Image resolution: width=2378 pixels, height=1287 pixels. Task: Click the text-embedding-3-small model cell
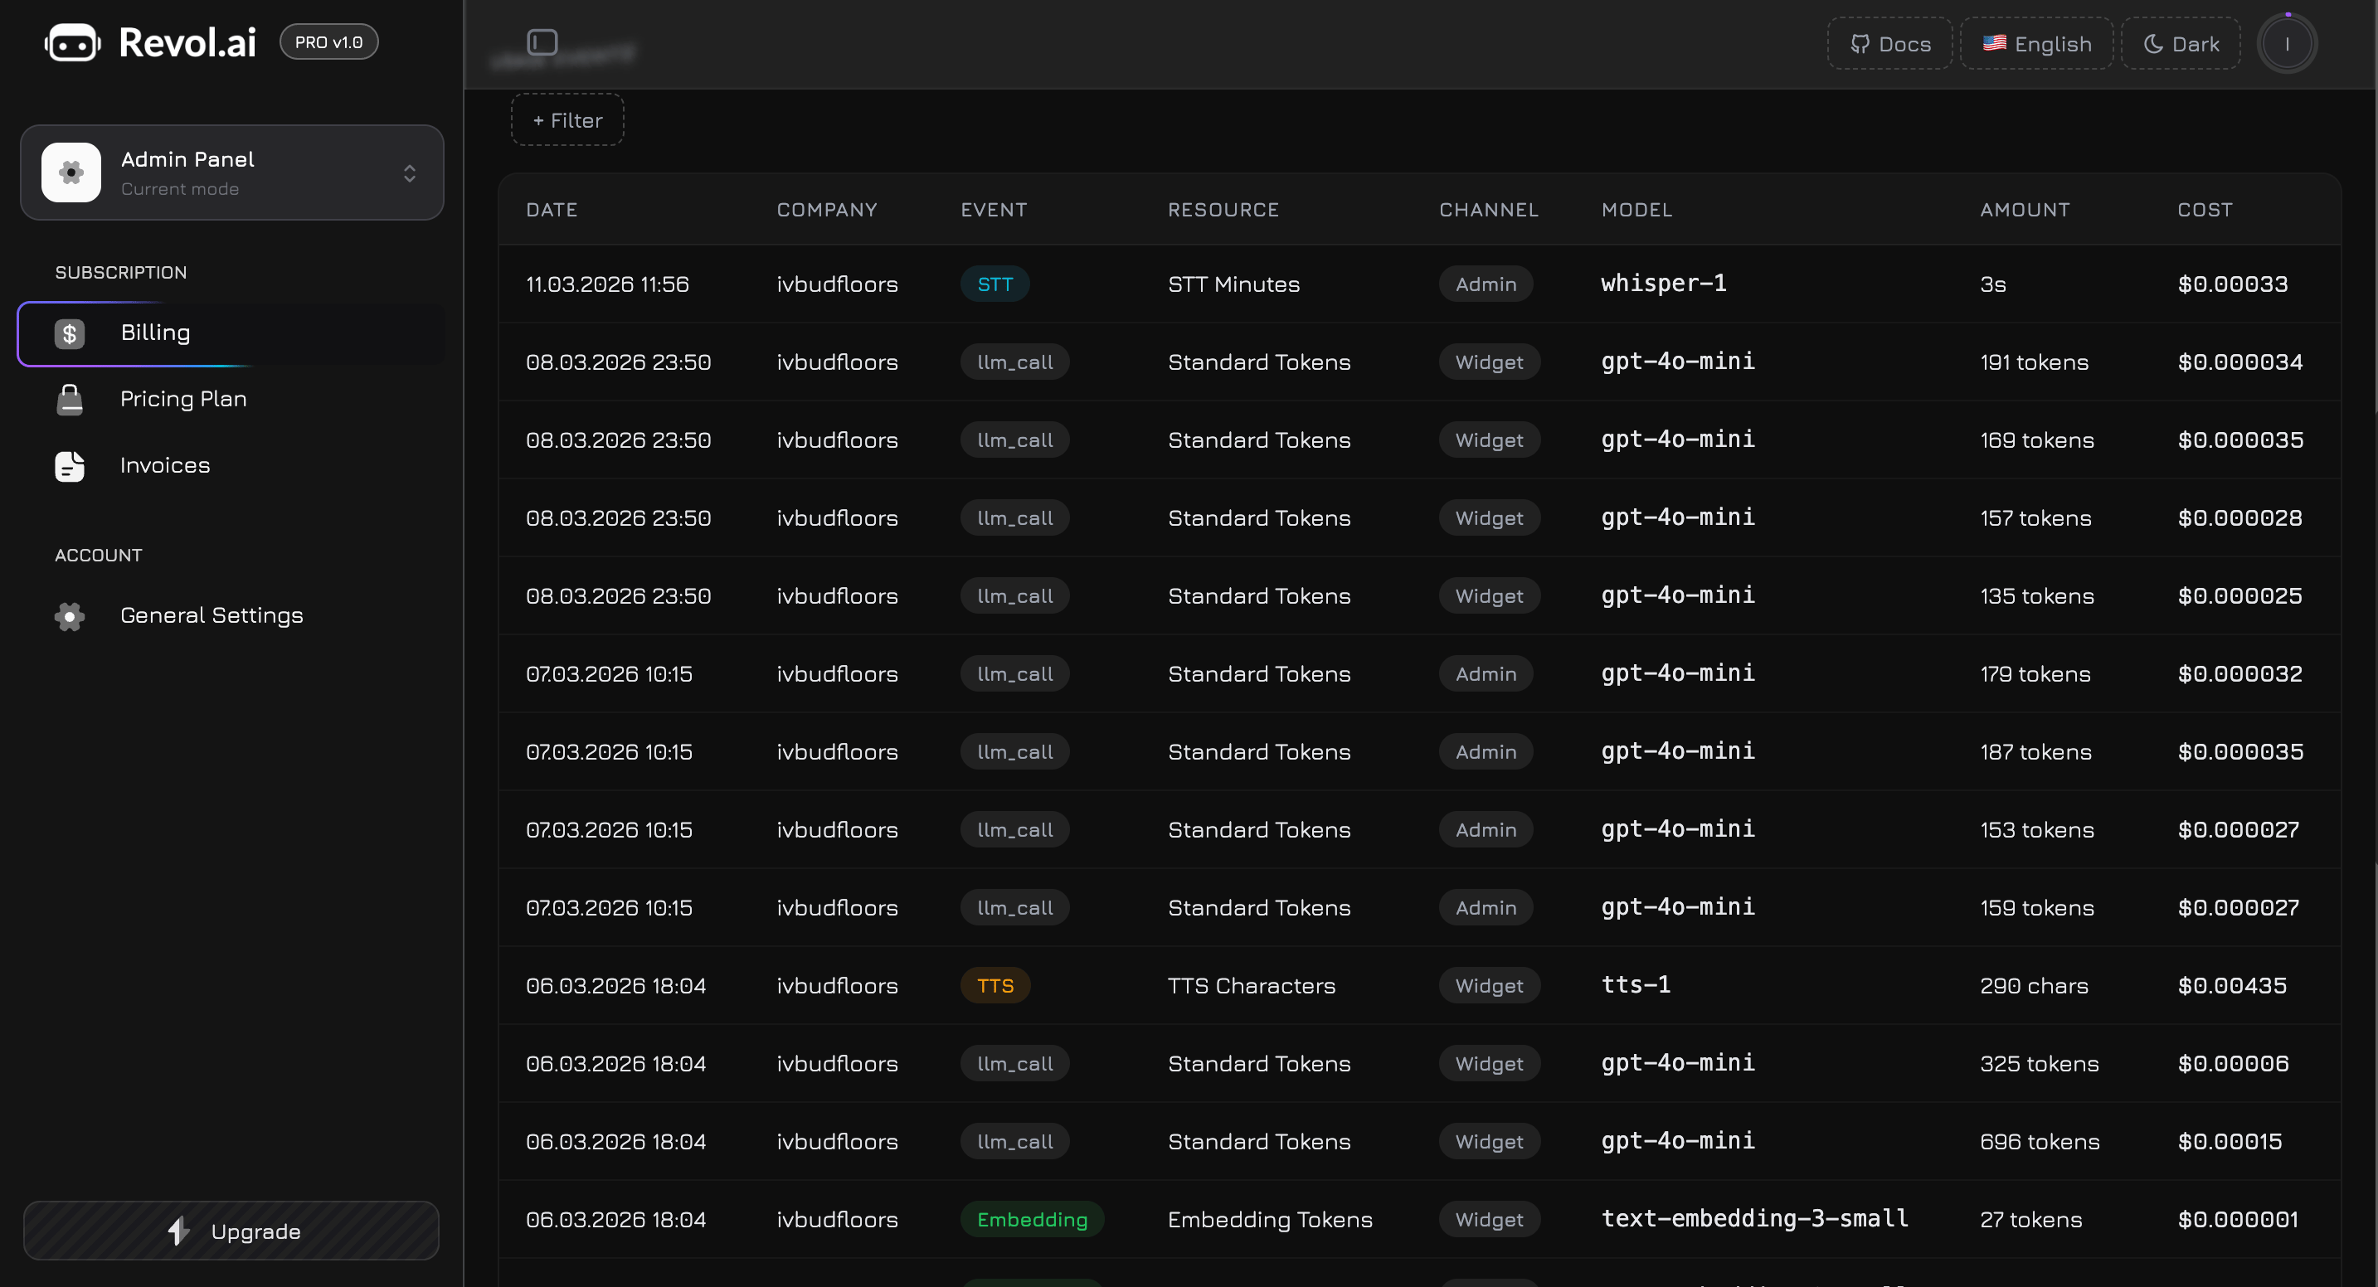tap(1755, 1219)
